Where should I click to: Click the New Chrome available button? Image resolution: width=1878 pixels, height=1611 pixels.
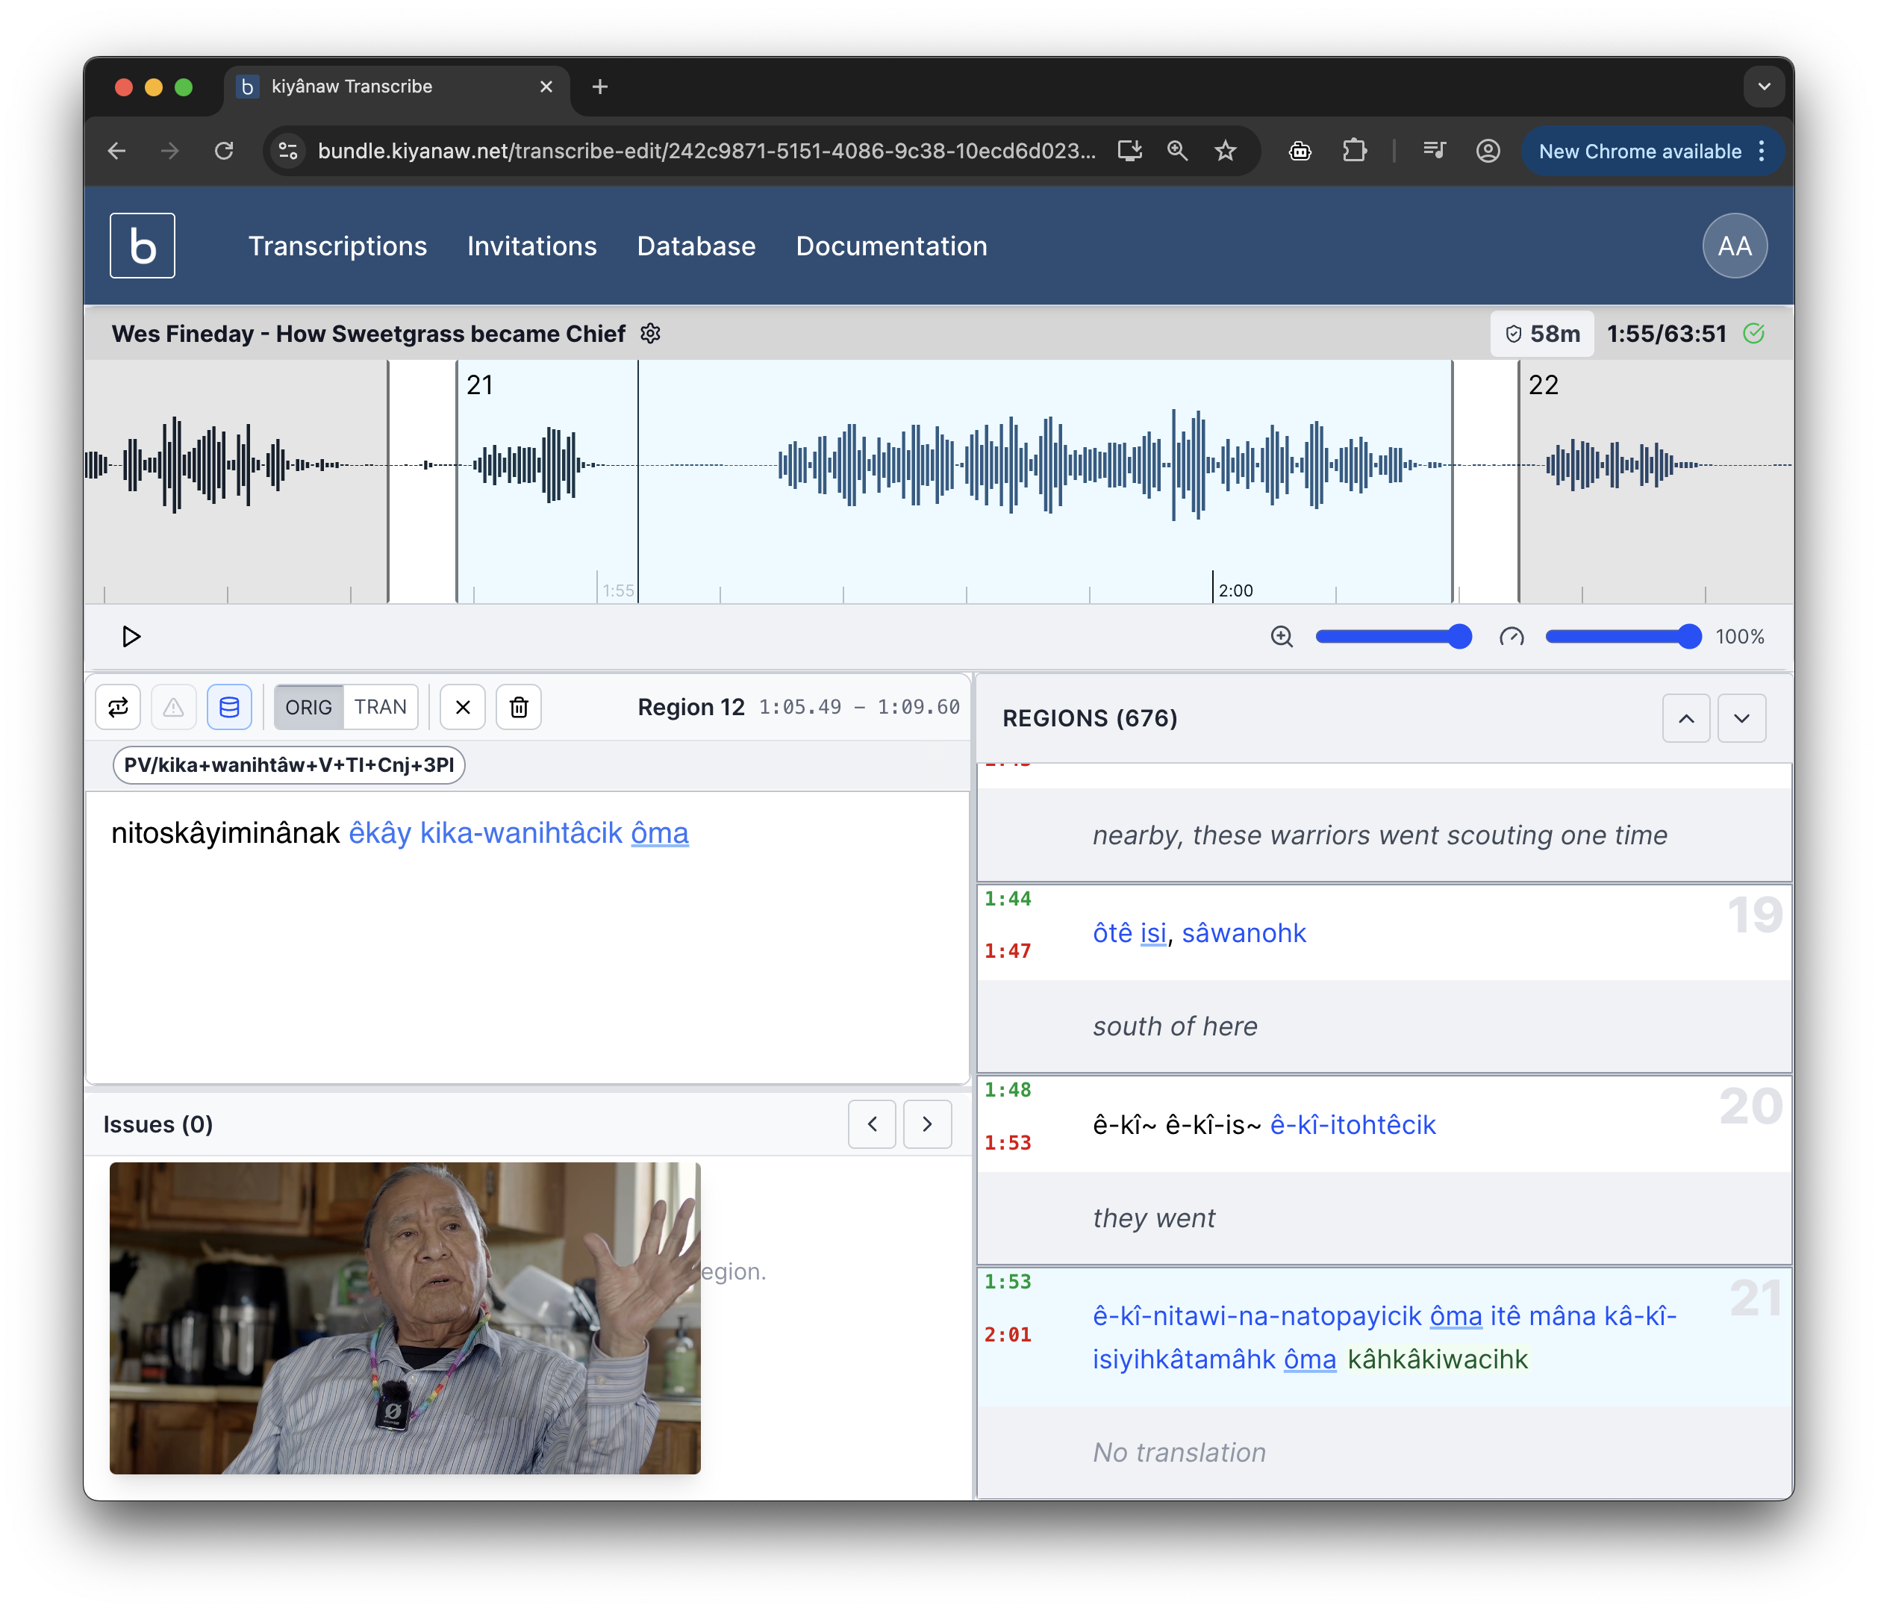[1641, 151]
